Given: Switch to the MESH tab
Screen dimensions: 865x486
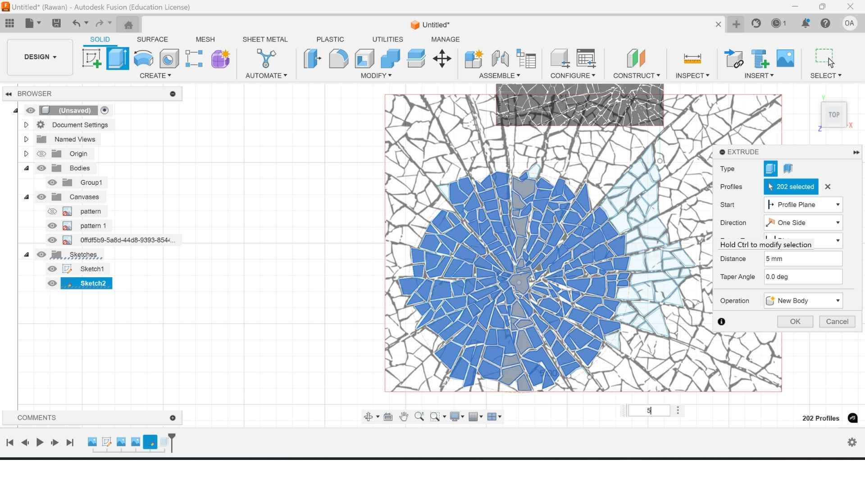Looking at the screenshot, I should pyautogui.click(x=205, y=40).
